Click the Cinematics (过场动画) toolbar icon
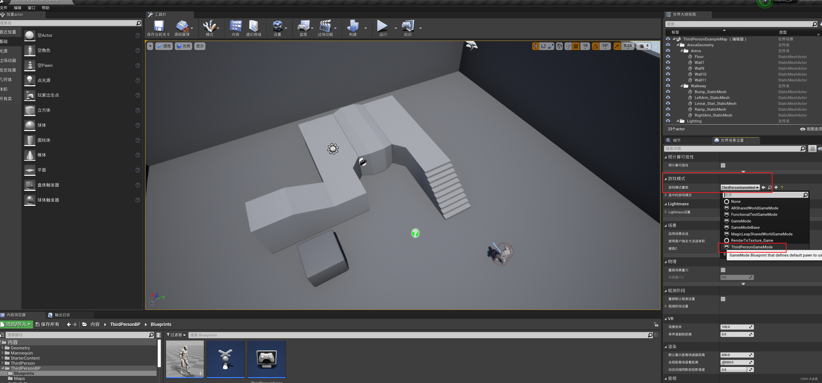Image resolution: width=822 pixels, height=383 pixels. point(325,27)
